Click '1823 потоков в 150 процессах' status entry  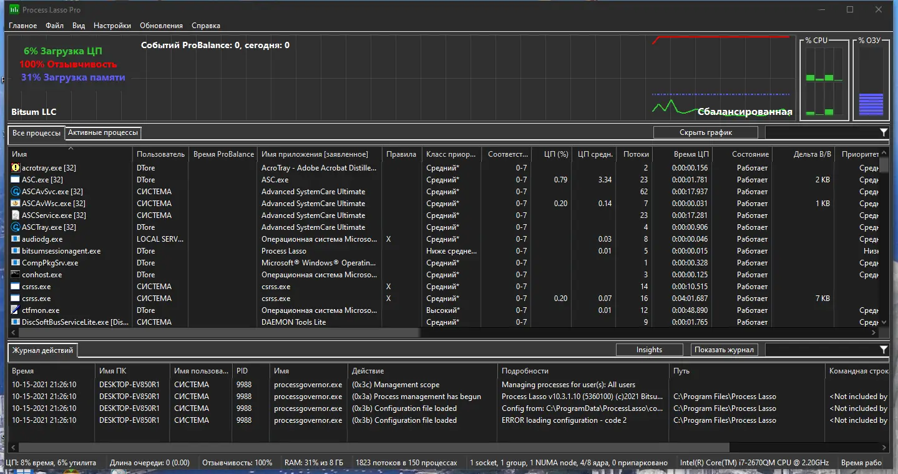pyautogui.click(x=406, y=463)
